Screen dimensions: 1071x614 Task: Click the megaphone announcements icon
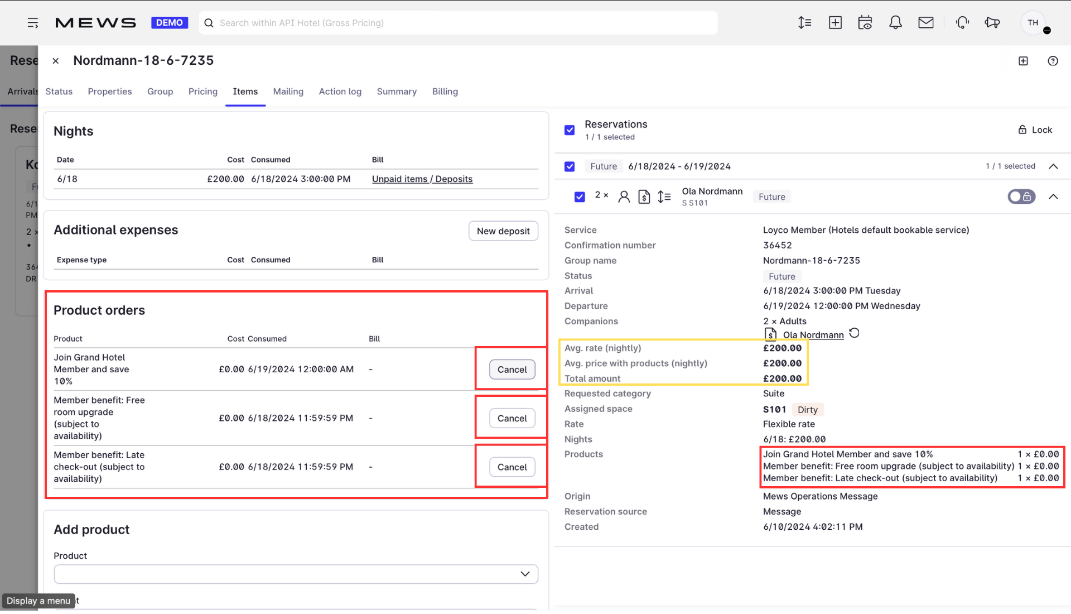(992, 23)
